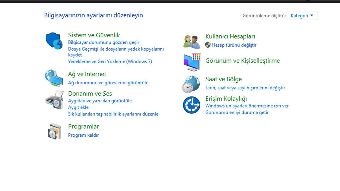Click the Ağ ve Internet globe icon

(x=54, y=78)
